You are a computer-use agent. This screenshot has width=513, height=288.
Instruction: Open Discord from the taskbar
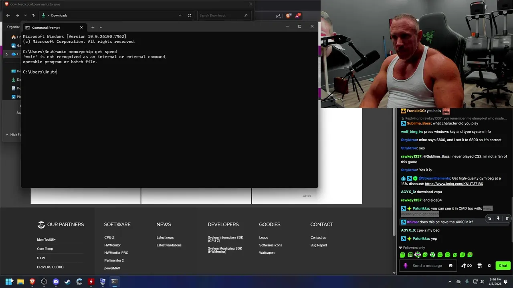pyautogui.click(x=56, y=282)
